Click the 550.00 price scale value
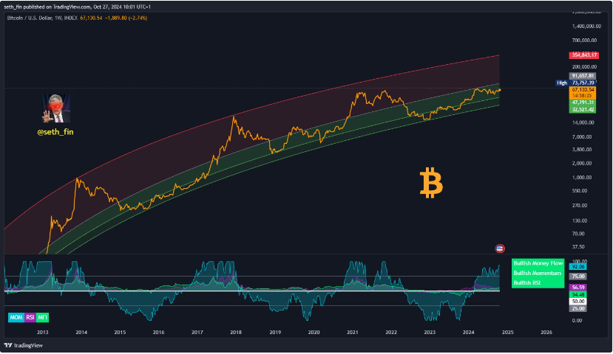The width and height of the screenshot is (613, 354). pos(580,191)
